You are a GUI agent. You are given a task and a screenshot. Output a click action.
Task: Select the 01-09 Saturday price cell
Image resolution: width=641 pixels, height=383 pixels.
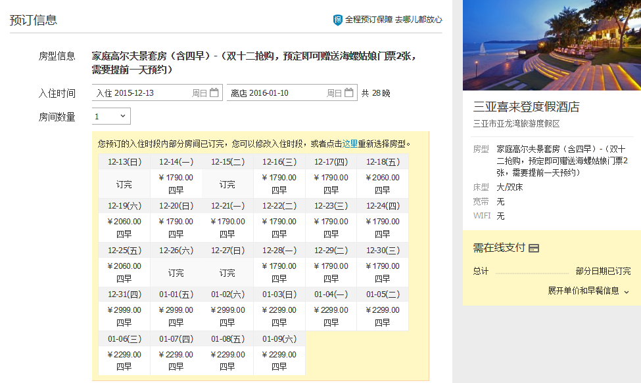(x=279, y=360)
